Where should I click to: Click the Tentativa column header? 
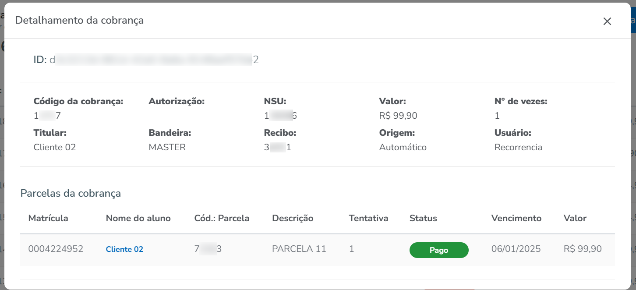tap(368, 218)
